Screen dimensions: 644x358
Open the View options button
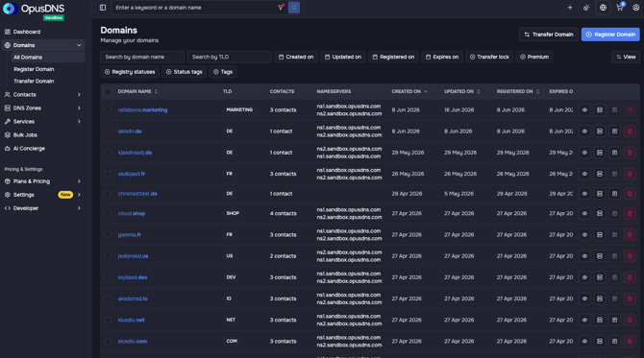[x=626, y=57]
